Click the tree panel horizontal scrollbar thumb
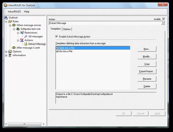This screenshot has width=173, height=132. (x=25, y=124)
